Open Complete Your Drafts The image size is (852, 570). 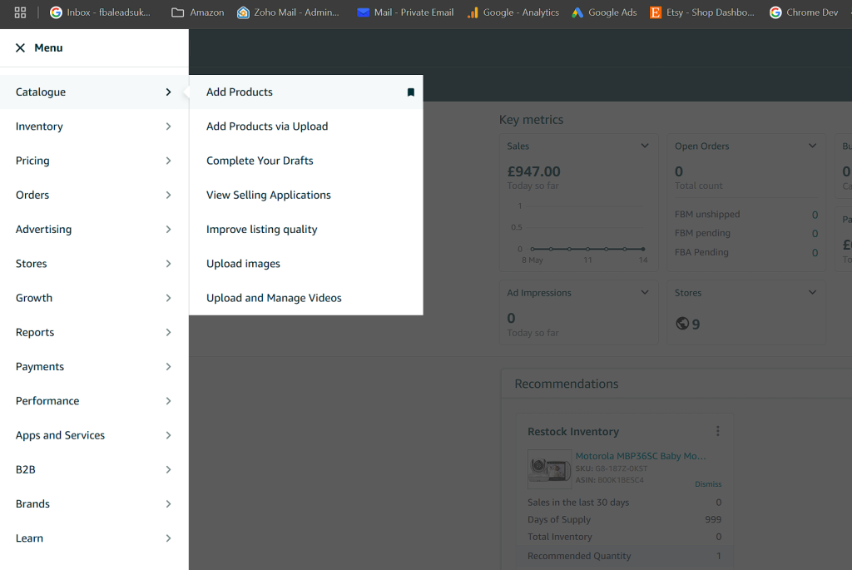pos(260,161)
